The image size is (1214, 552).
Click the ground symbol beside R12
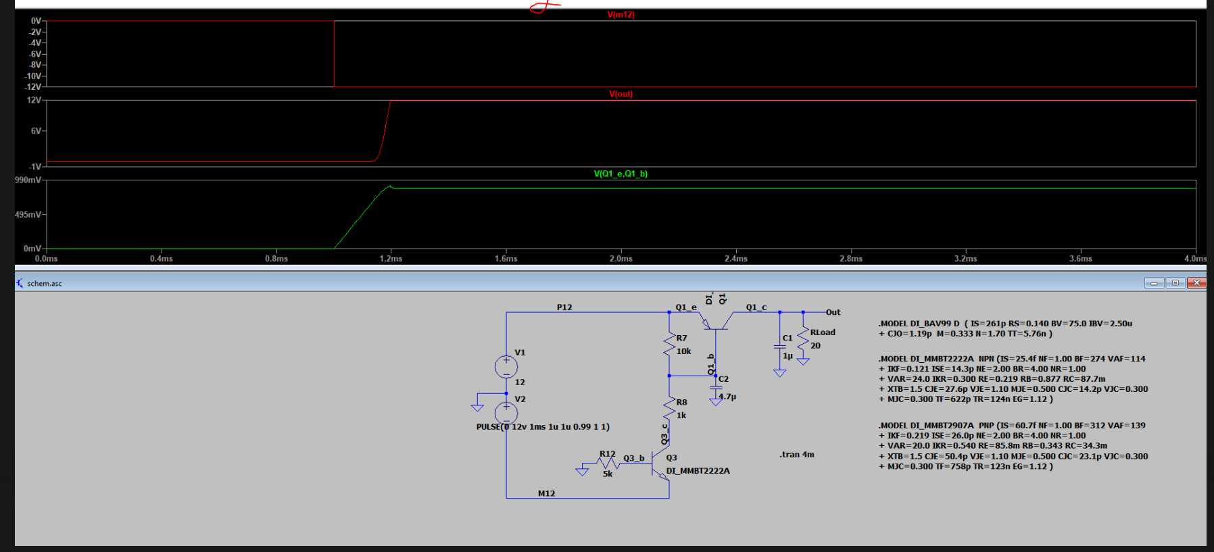pos(582,471)
